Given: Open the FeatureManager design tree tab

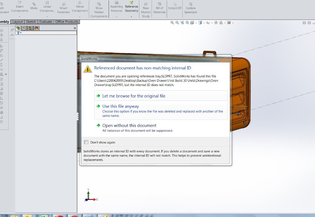Looking at the screenshot, I should [18, 28].
